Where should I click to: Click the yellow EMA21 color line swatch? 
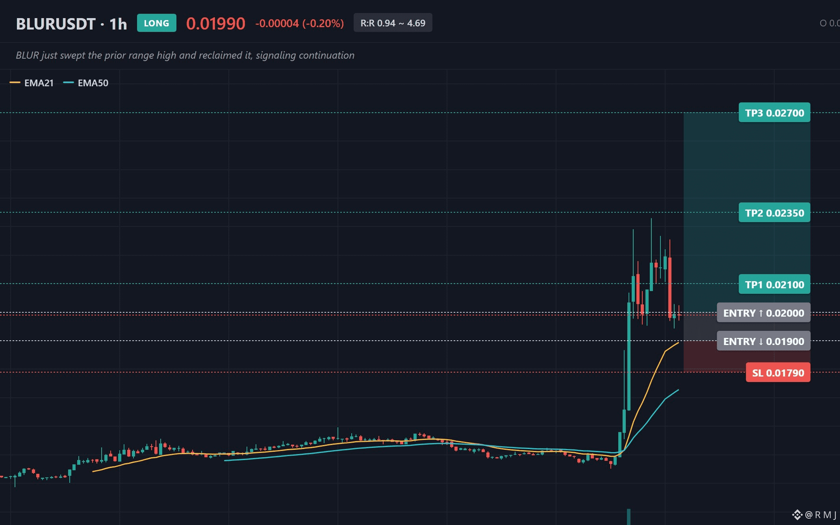[15, 83]
